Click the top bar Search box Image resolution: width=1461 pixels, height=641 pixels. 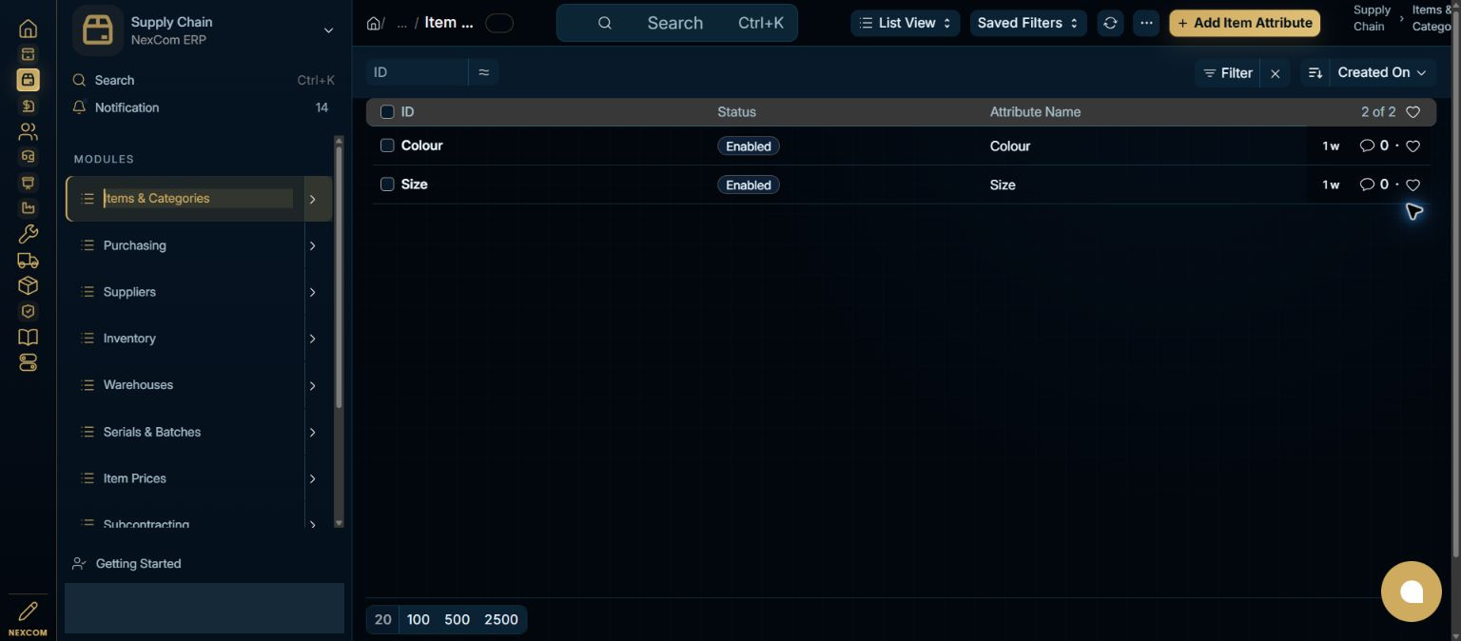pos(676,23)
